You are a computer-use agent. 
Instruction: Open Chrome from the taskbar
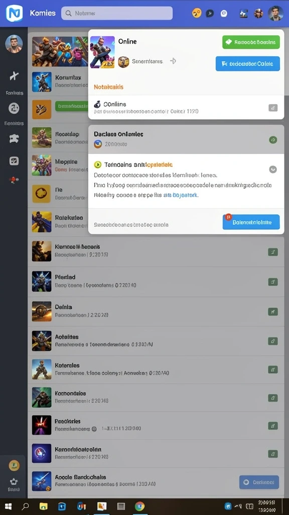[139, 506]
